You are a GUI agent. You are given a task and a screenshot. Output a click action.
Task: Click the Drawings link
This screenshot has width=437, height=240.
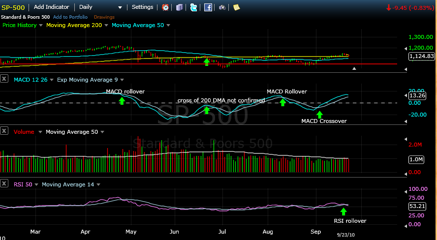click(x=104, y=17)
